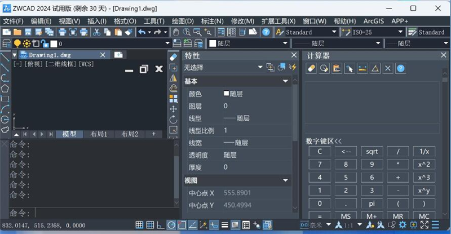Click the x^2 calculator button
This screenshot has height=234, width=451.
(x=424, y=164)
